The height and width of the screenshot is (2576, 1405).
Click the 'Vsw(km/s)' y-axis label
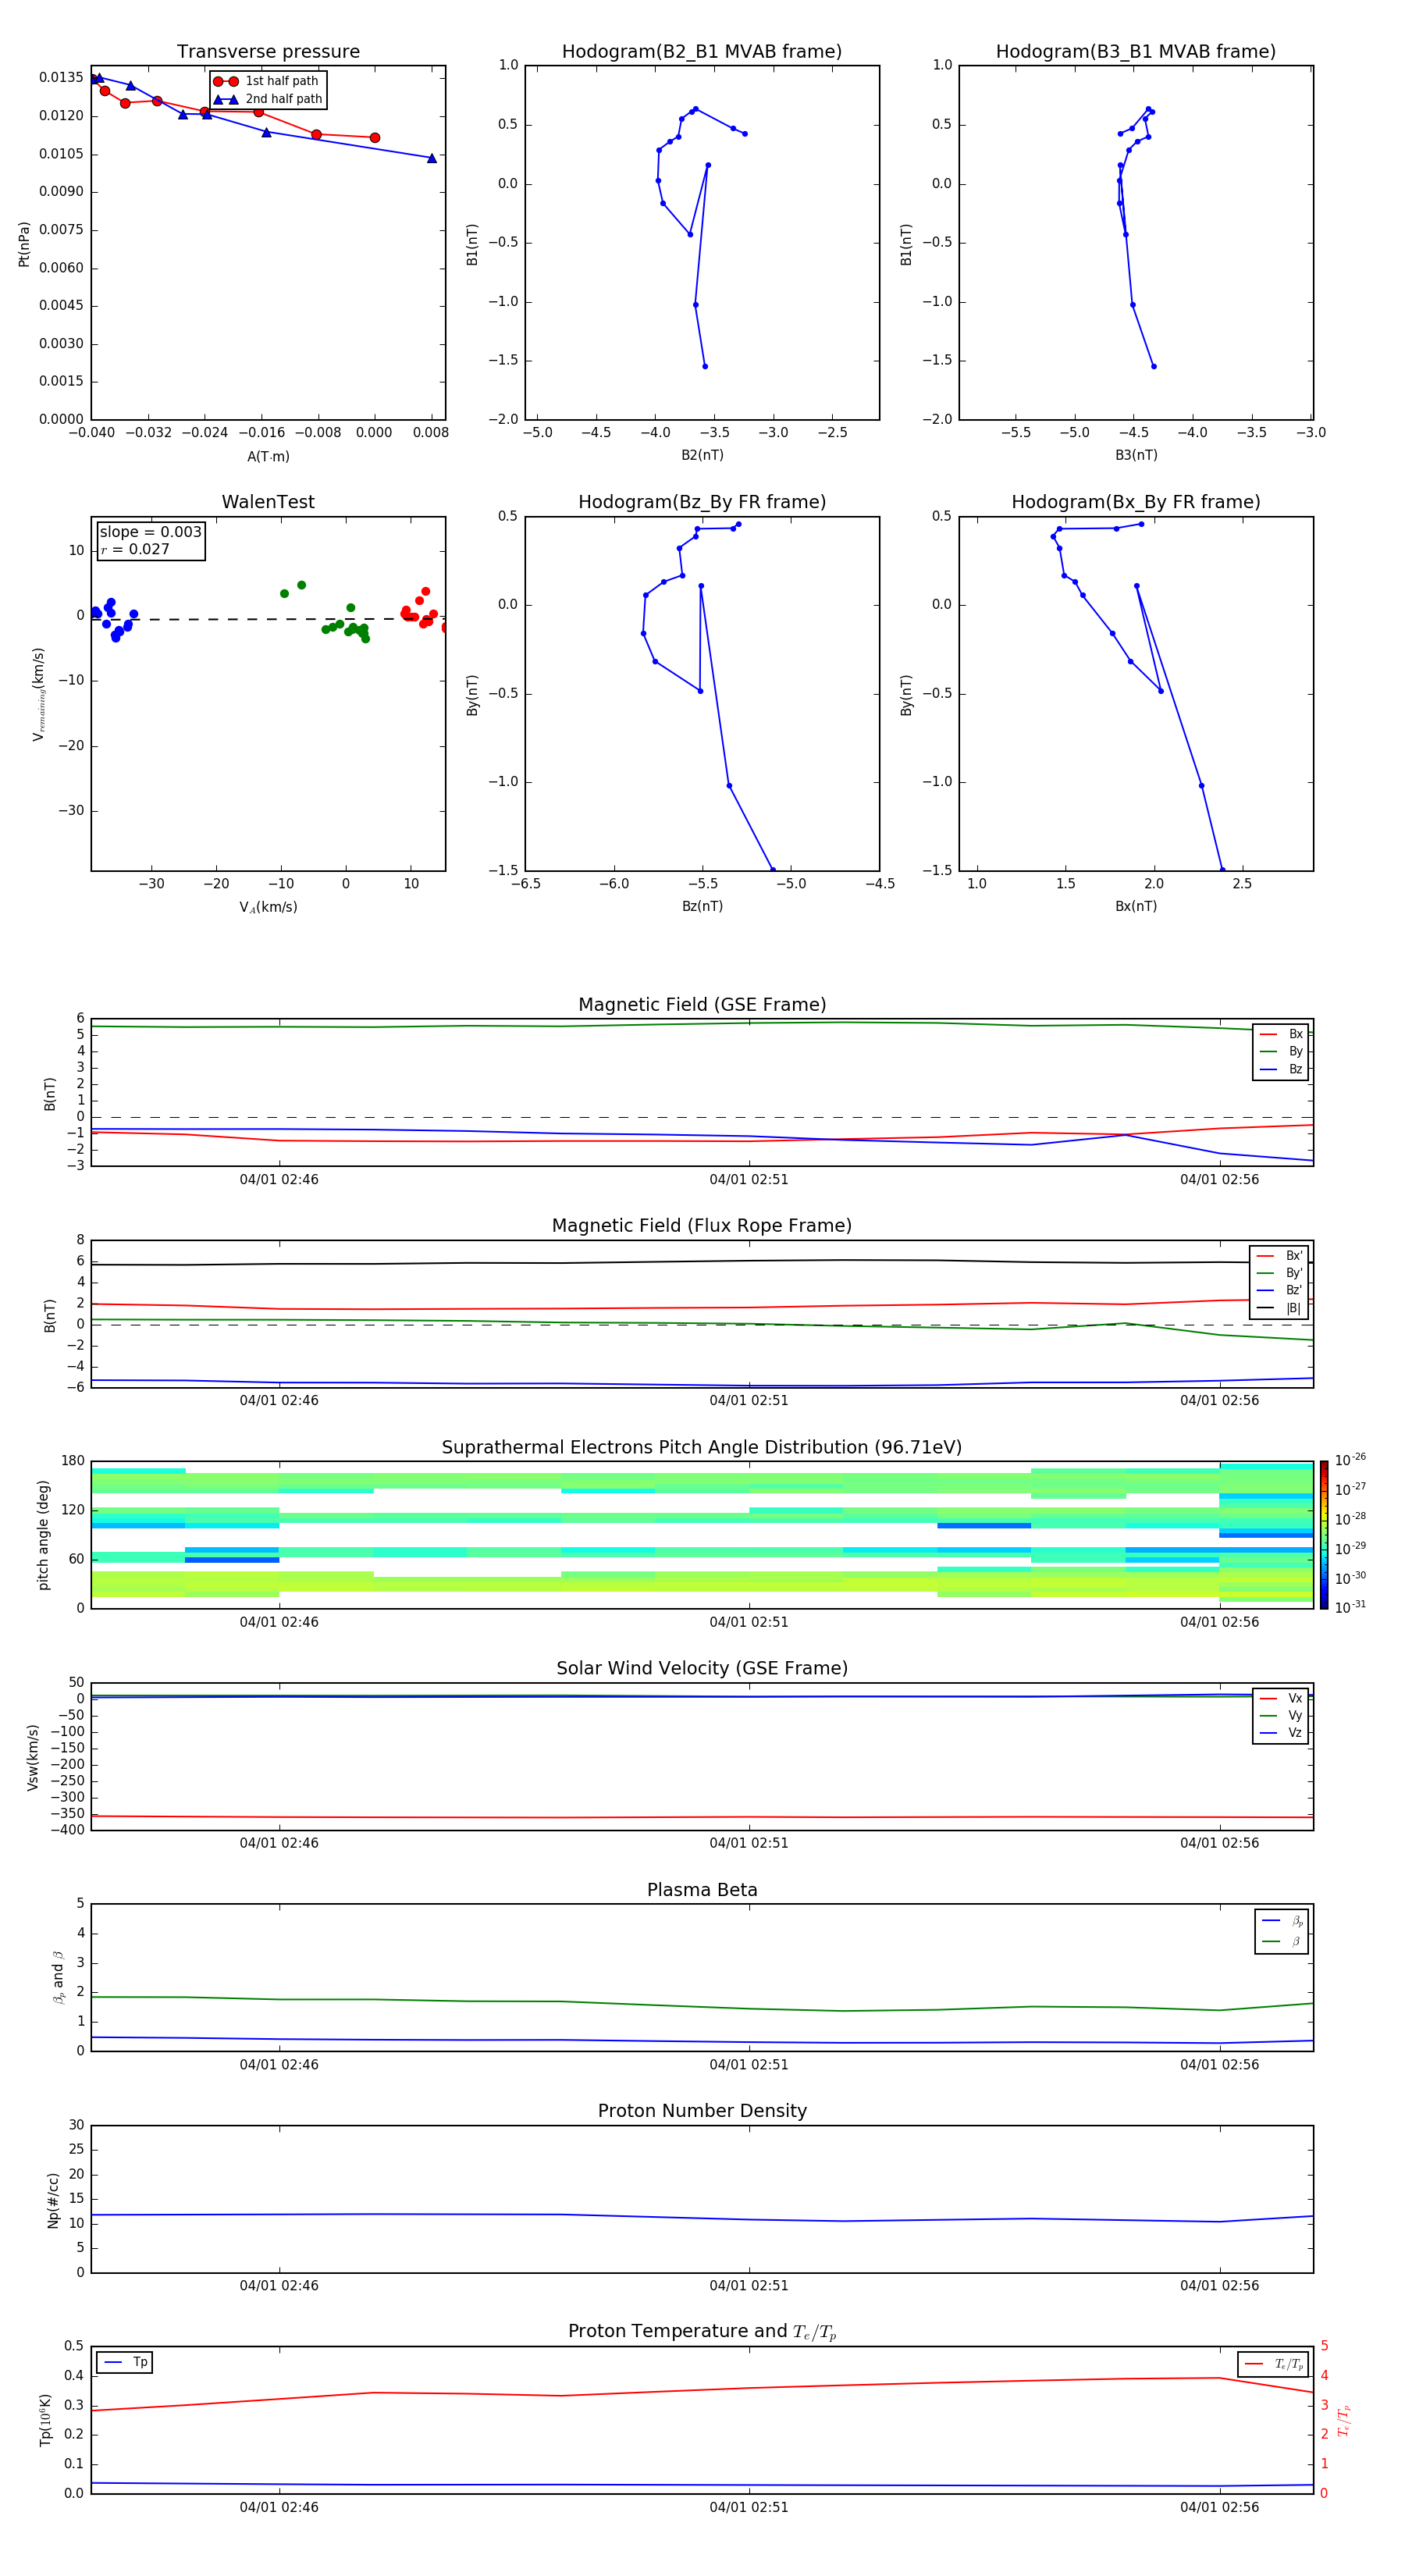tap(33, 1757)
